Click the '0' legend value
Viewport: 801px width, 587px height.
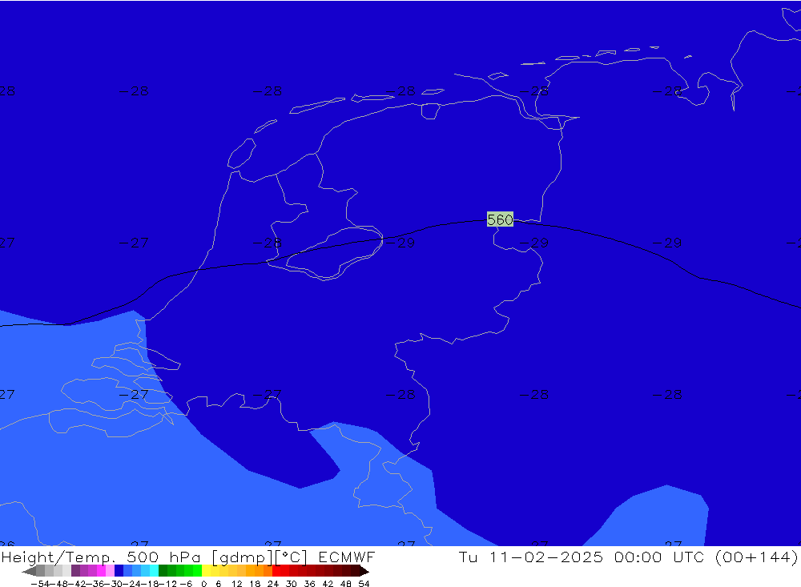[x=203, y=584]
